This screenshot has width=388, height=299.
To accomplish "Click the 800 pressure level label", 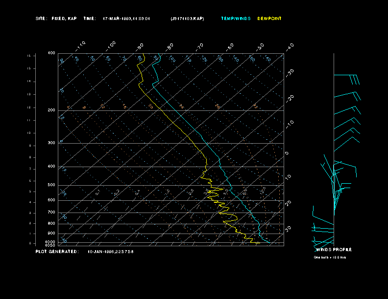I will click(51, 223).
